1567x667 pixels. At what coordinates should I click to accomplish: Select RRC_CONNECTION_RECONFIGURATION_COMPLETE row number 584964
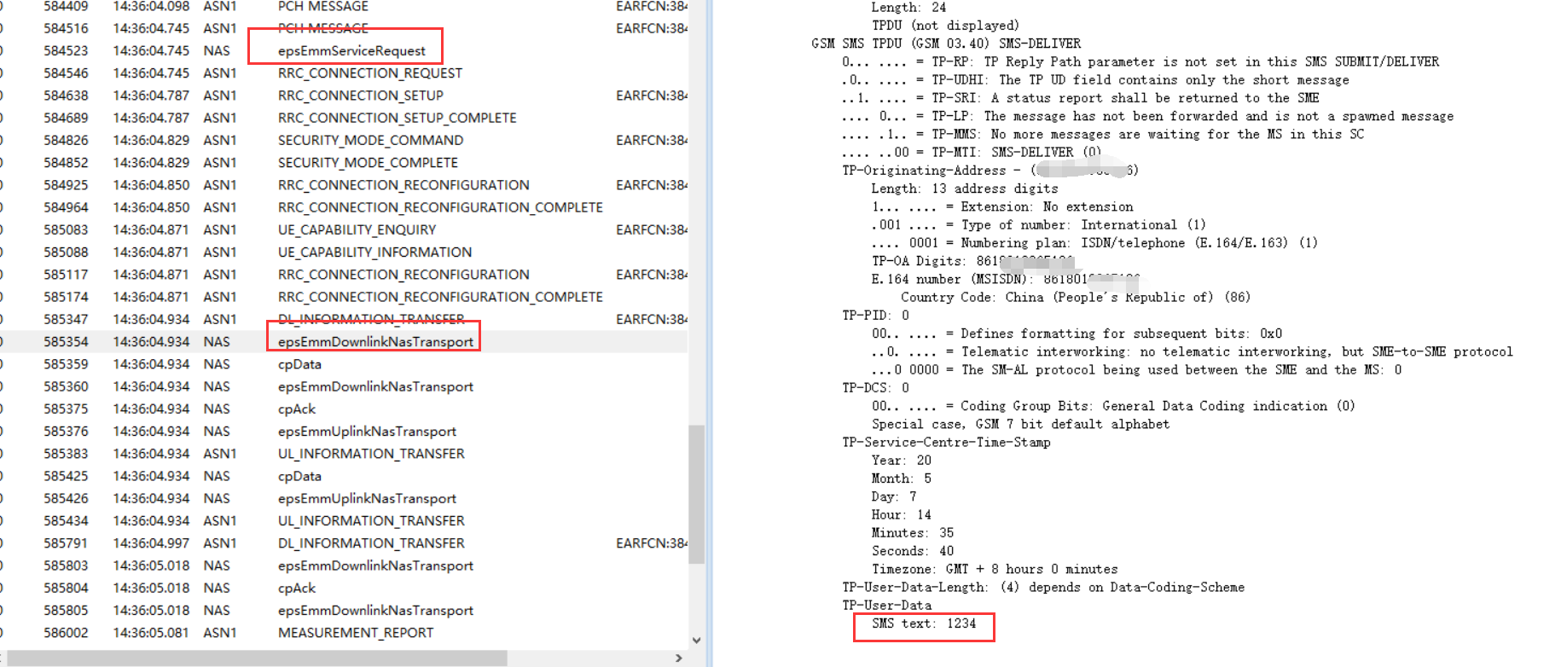click(x=344, y=207)
